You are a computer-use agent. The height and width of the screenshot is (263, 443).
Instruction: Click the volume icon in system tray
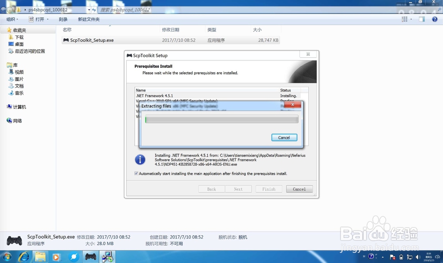pos(418,257)
